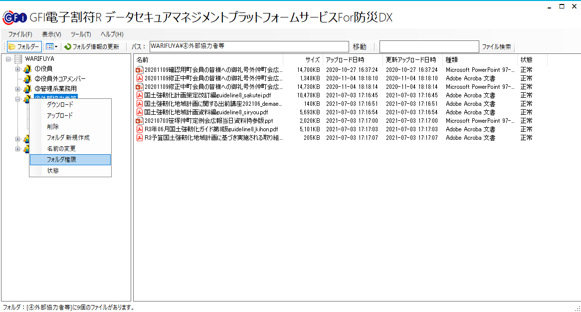
Task: Click the ①役員 folder icon
Action: pos(28,69)
